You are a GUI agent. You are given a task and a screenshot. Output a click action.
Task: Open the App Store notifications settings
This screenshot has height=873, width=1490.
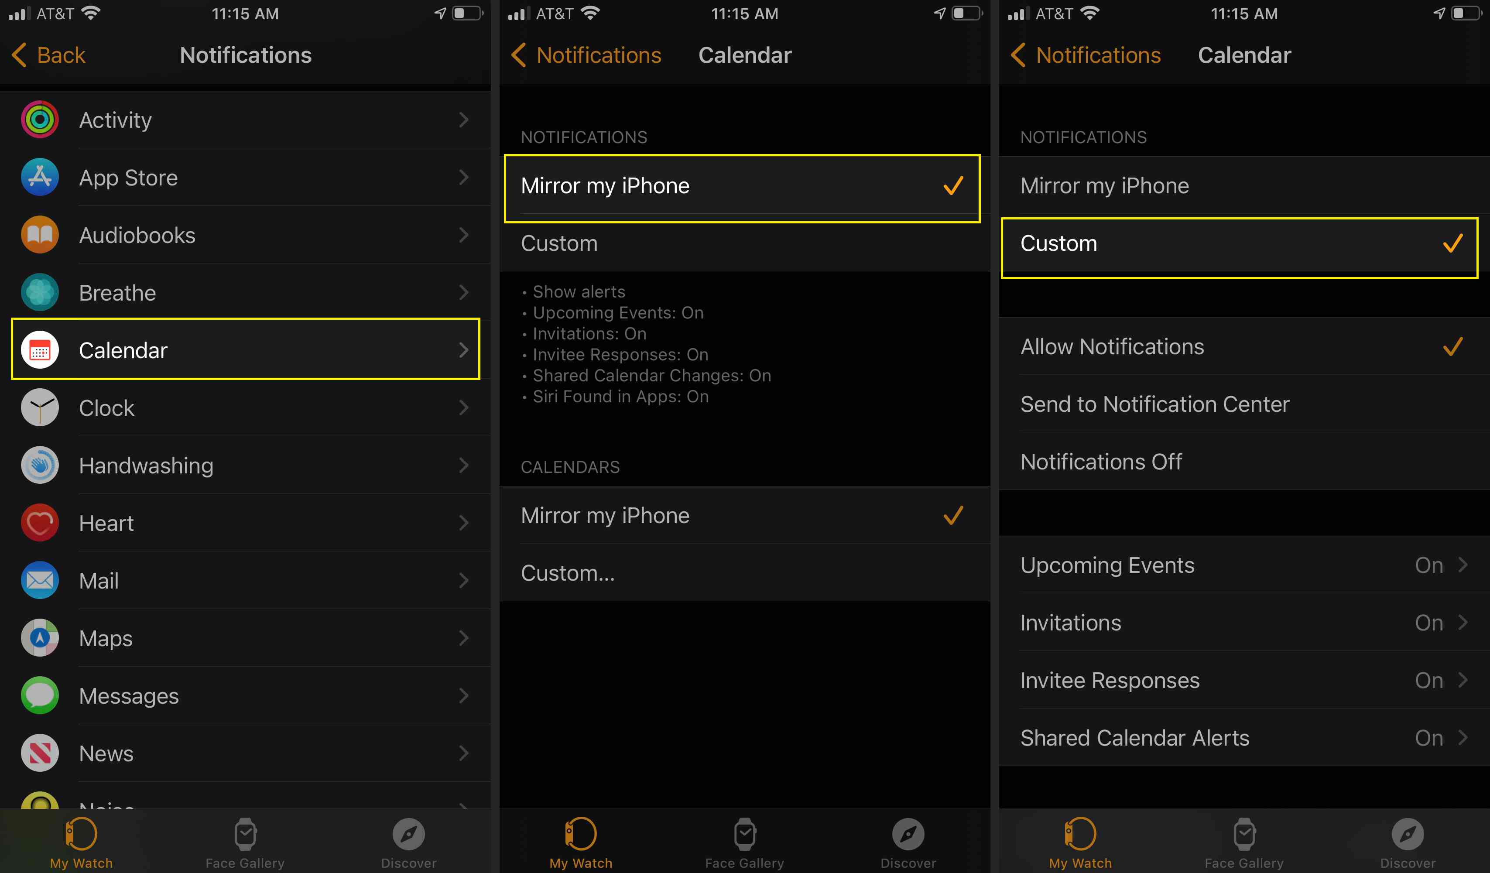coord(248,177)
